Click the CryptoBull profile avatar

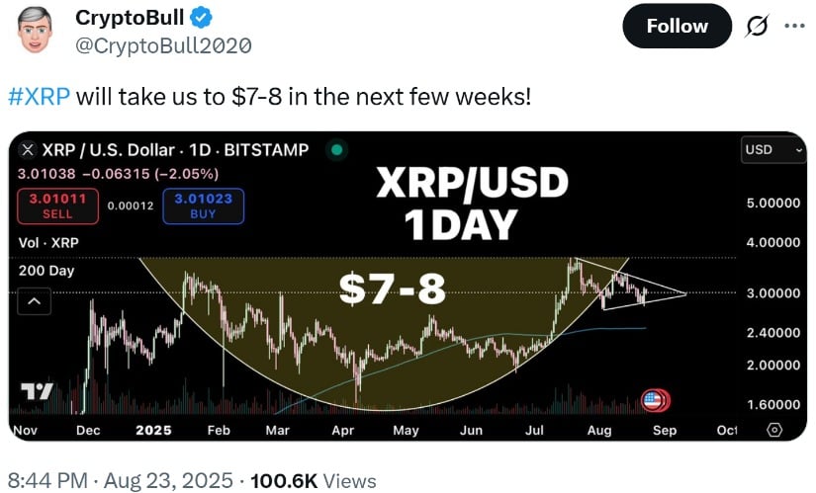point(35,31)
